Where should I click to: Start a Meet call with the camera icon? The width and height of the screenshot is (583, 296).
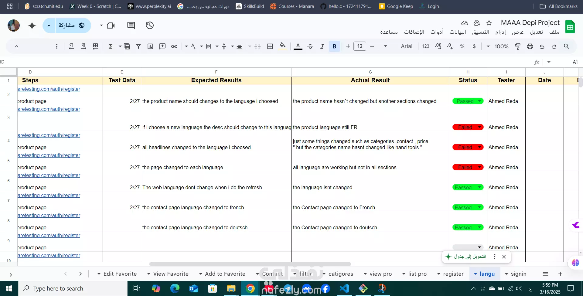pos(111,26)
